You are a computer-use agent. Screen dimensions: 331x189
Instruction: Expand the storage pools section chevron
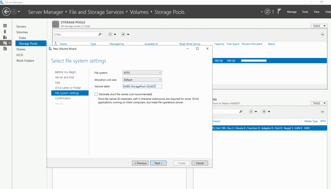click(x=322, y=34)
